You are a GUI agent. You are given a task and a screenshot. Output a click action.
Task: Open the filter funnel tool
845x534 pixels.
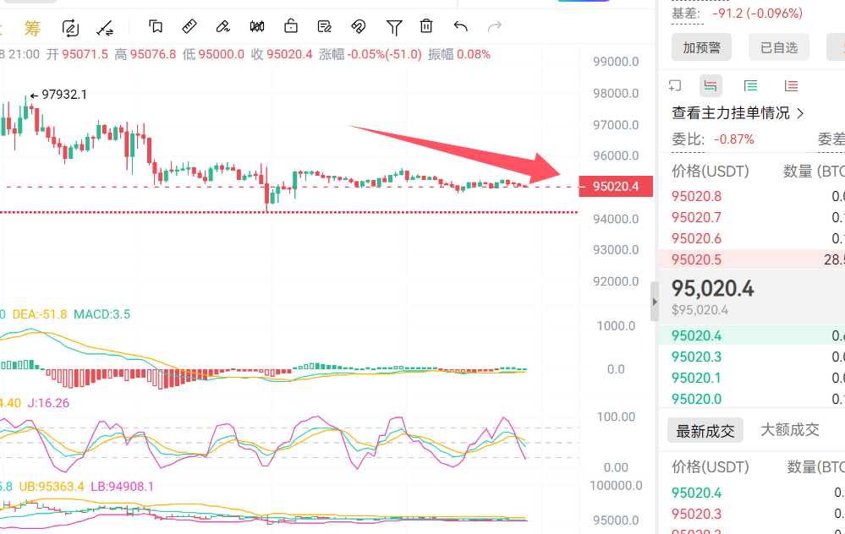tap(394, 27)
